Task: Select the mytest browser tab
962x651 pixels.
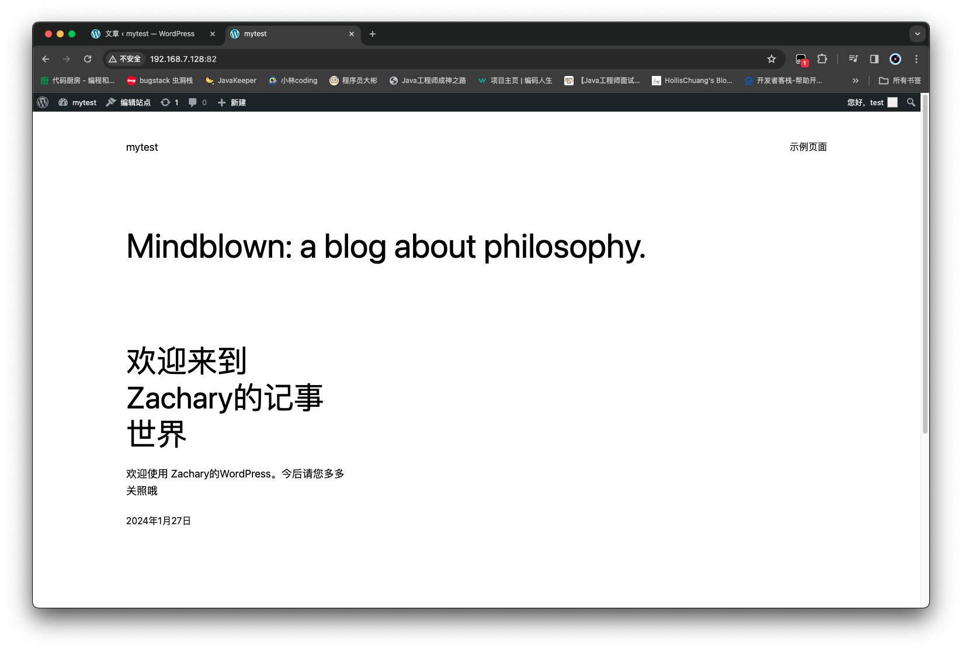Action: (292, 34)
